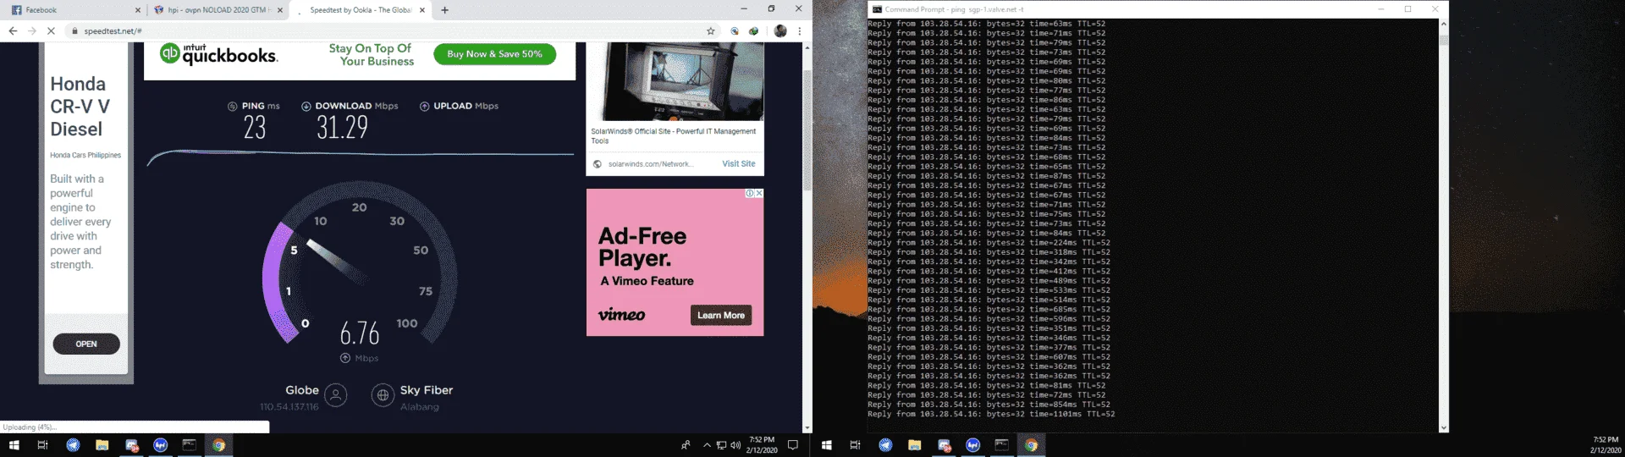Click the ping reply row showing time=685ms

989,310
